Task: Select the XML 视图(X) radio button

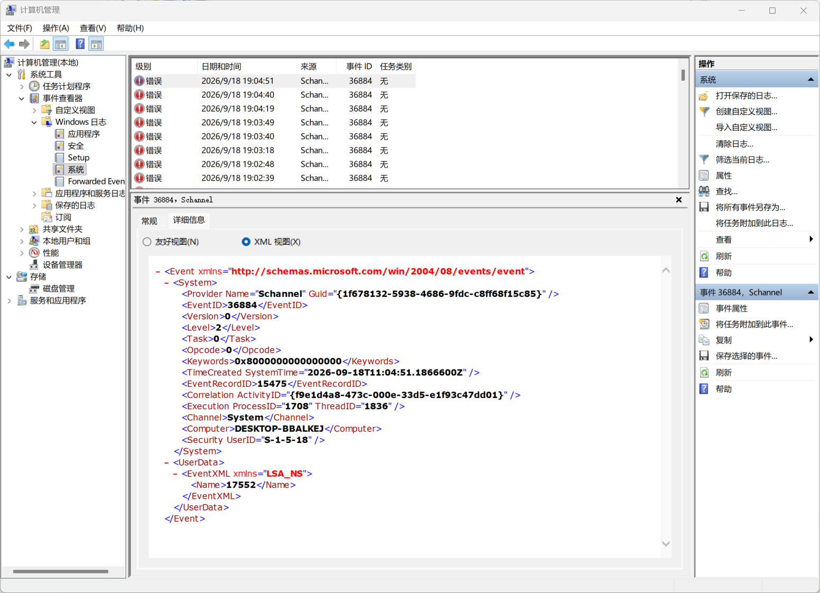Action: [x=246, y=242]
